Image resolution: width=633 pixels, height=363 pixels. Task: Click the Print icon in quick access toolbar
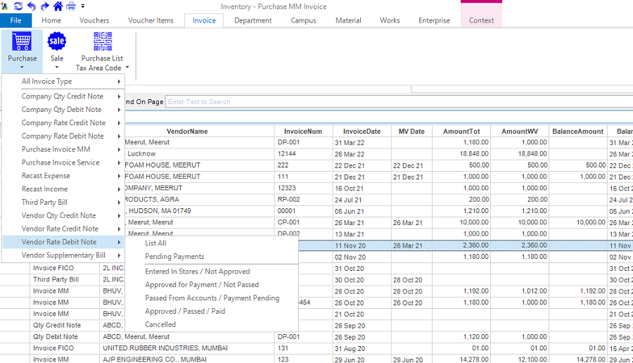(70, 6)
